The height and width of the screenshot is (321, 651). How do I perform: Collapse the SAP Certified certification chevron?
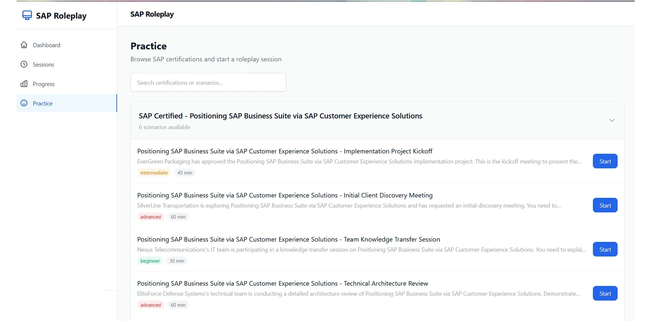(612, 120)
